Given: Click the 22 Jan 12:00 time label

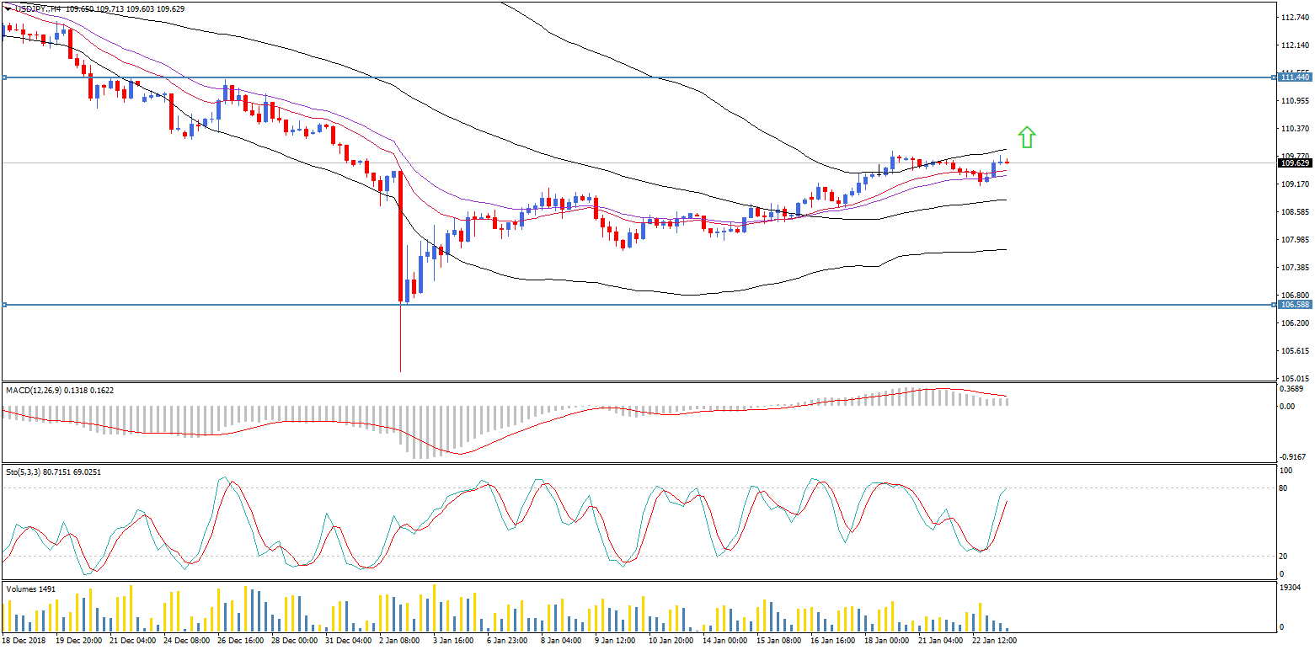Looking at the screenshot, I should tap(995, 641).
